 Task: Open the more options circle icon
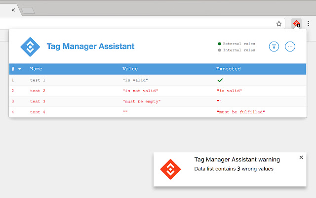click(x=290, y=47)
